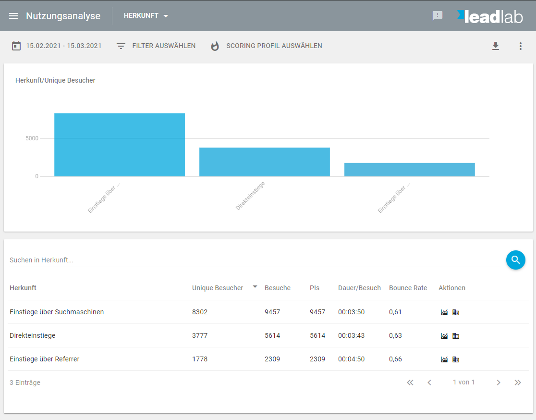Go to the next page of results
The height and width of the screenshot is (420, 536).
click(x=499, y=383)
